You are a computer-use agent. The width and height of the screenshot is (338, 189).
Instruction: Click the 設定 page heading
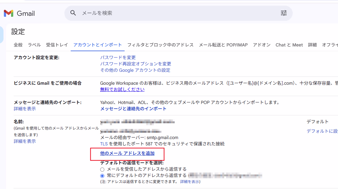[18, 32]
